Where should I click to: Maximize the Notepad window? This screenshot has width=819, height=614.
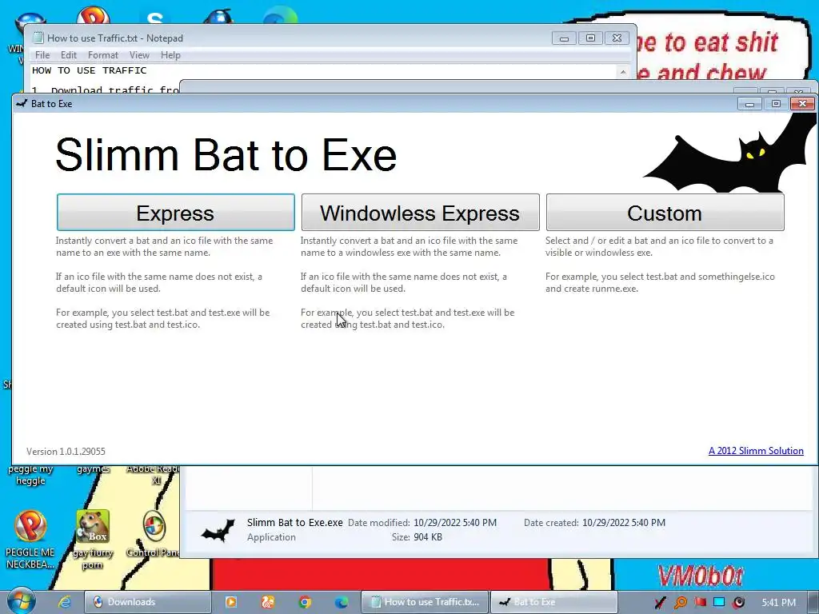[590, 38]
